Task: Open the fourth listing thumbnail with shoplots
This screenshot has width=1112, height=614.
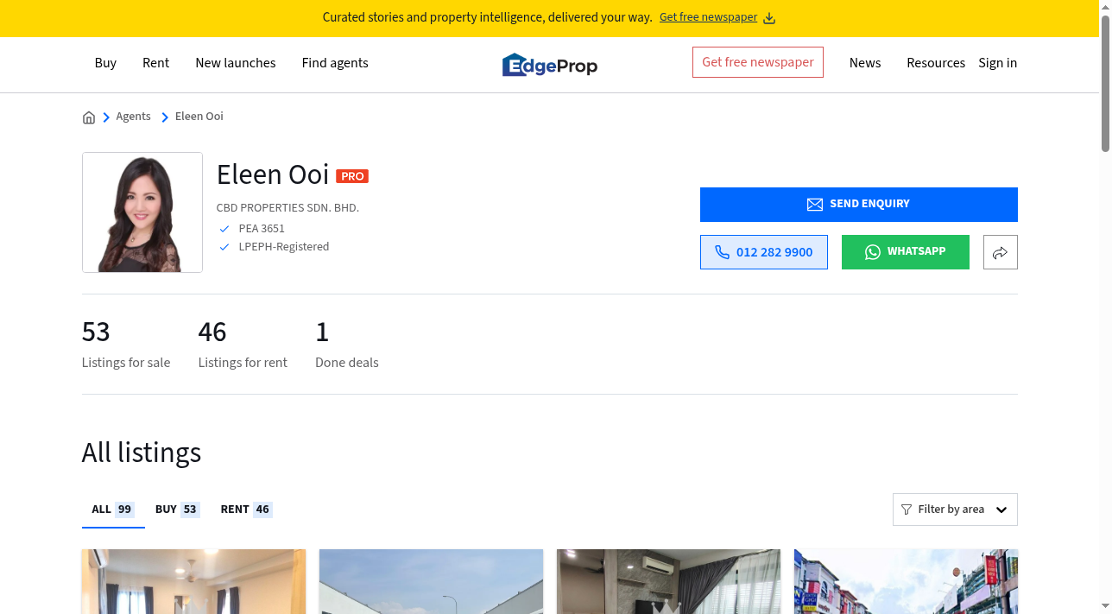Action: click(906, 582)
